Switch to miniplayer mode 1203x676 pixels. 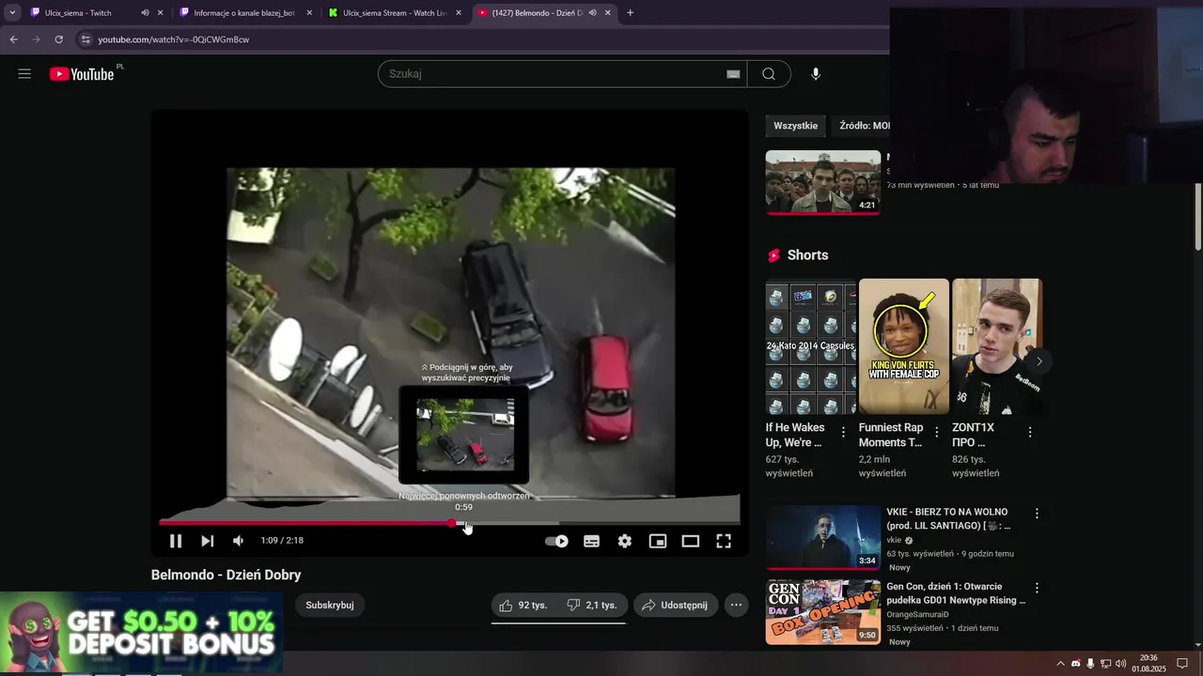[x=658, y=541]
